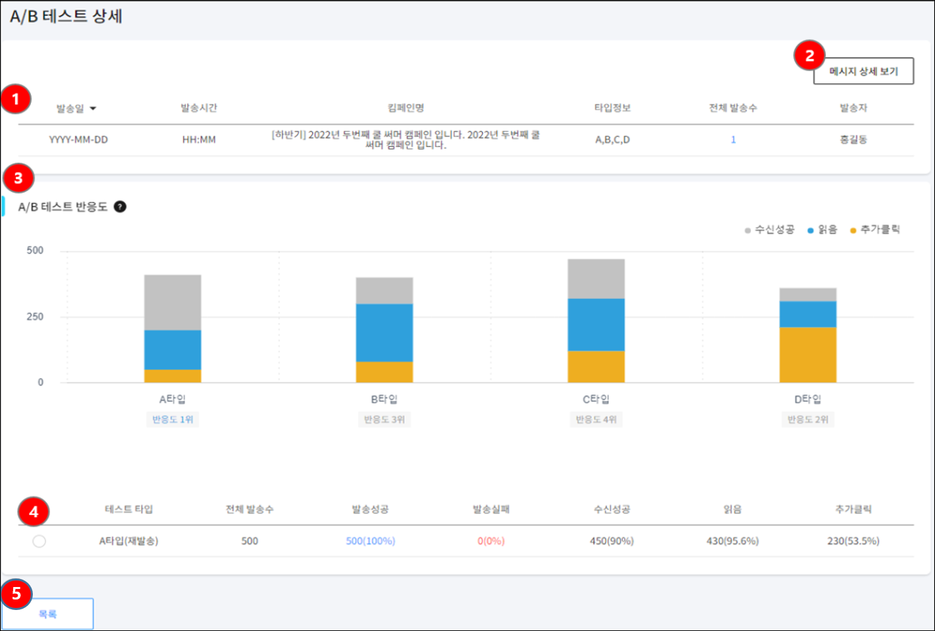The width and height of the screenshot is (935, 631).
Task: Click the 반응도 3위 badge
Action: click(x=384, y=420)
